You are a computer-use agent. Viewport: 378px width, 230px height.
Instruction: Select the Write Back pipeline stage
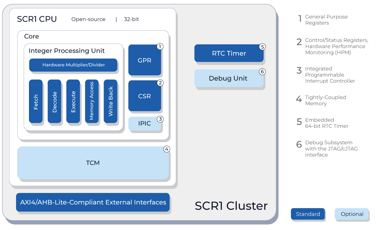tap(111, 101)
